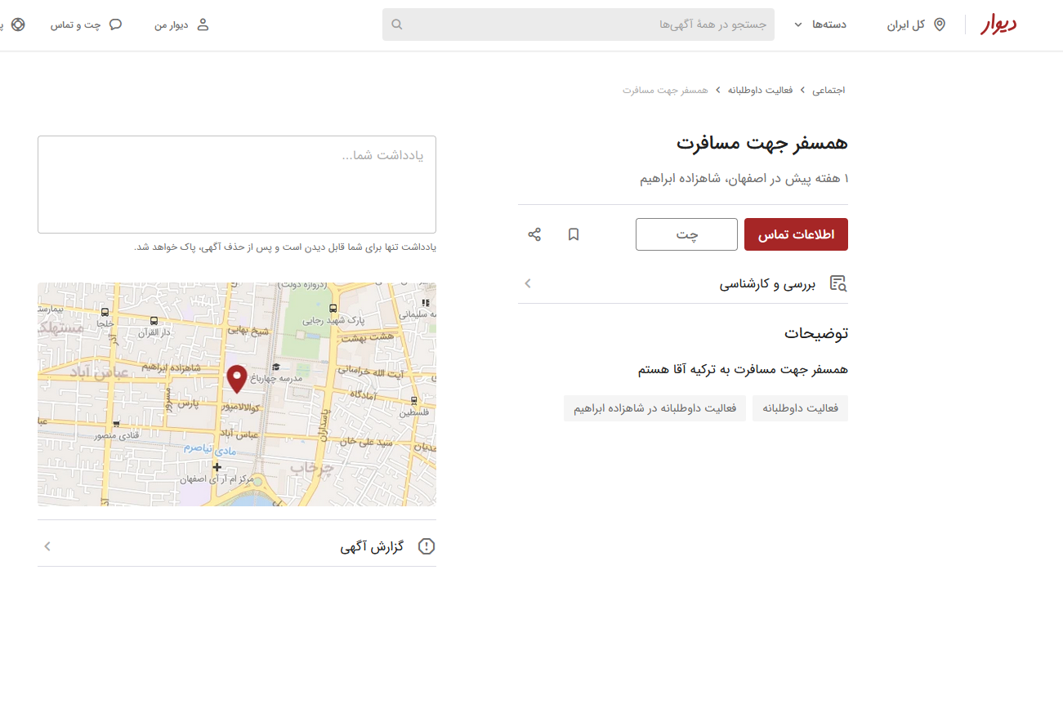Click the location pin icon beside کل ایران

(940, 24)
